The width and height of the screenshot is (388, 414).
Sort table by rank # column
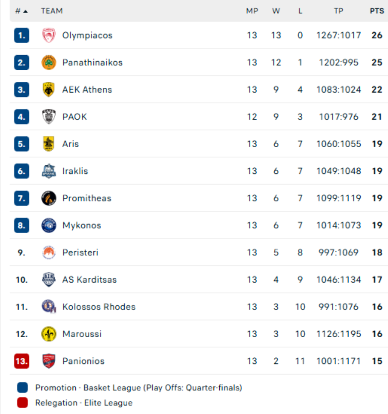(21, 11)
